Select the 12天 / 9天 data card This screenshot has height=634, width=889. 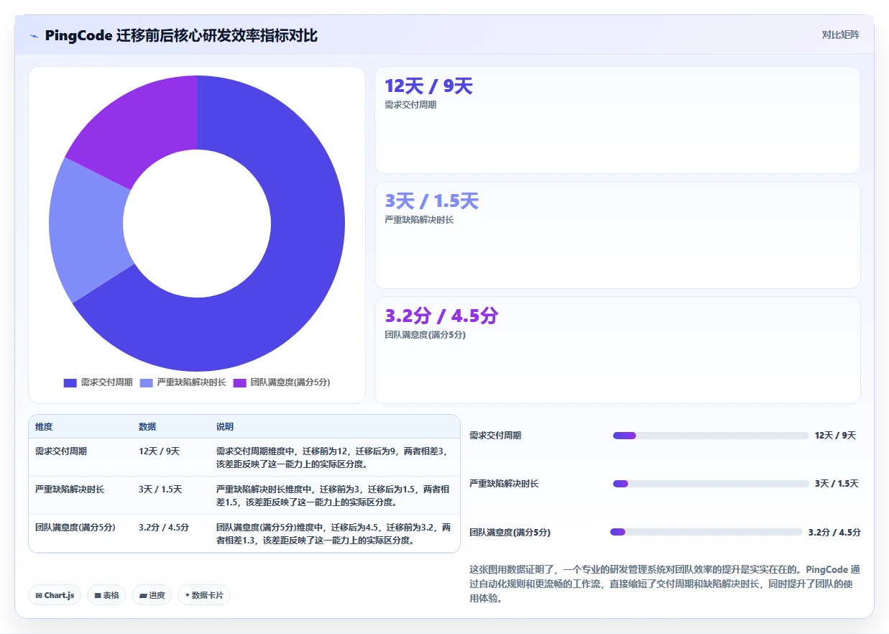(617, 120)
